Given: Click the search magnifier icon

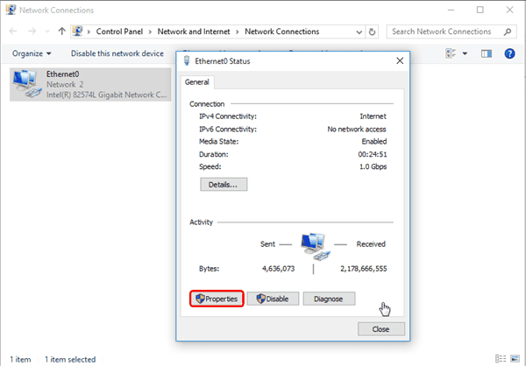Looking at the screenshot, I should pyautogui.click(x=508, y=32).
